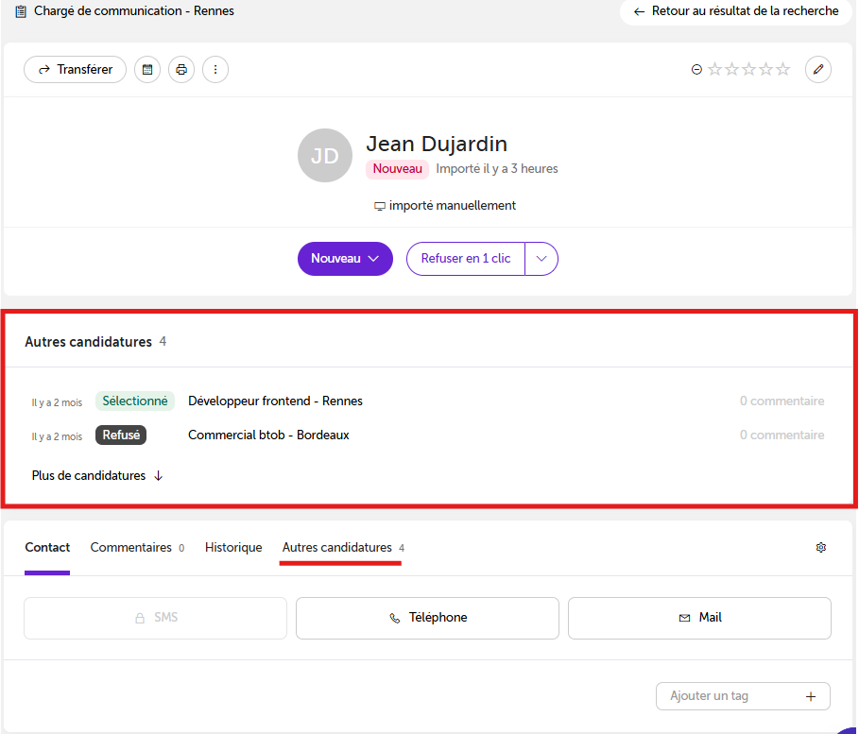Open the three-dot more options menu
859x734 pixels.
click(215, 70)
